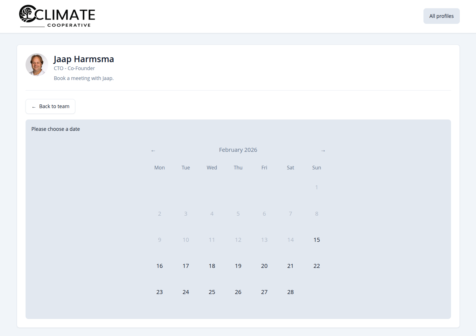Click the Climate Cooperative logo
This screenshot has height=336, width=476.
coord(57,16)
